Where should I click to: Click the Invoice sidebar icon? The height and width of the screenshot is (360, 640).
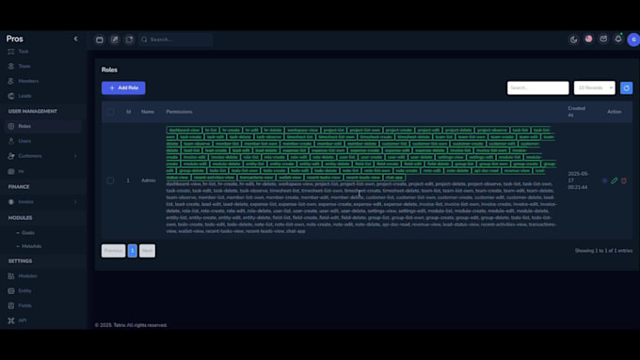[x=11, y=202]
